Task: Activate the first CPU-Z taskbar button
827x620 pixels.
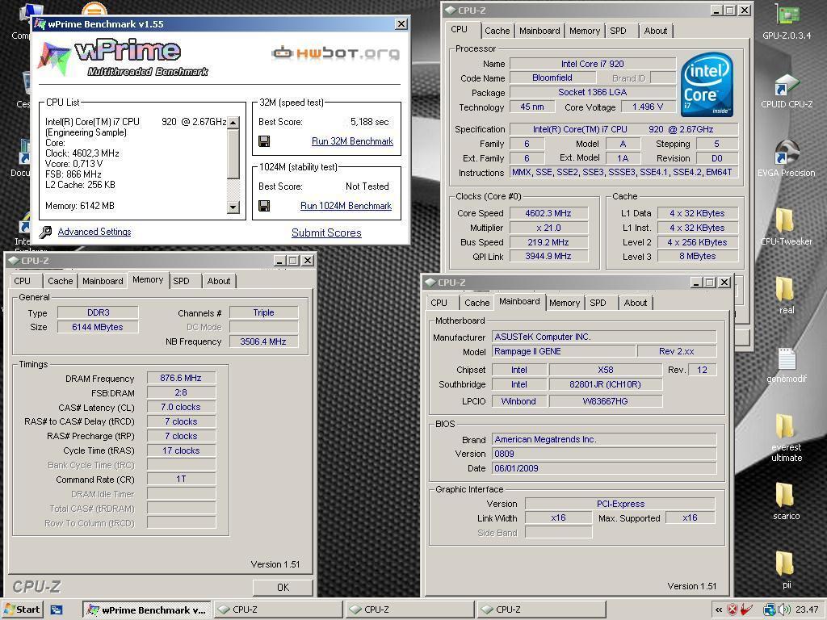Action: [x=279, y=610]
